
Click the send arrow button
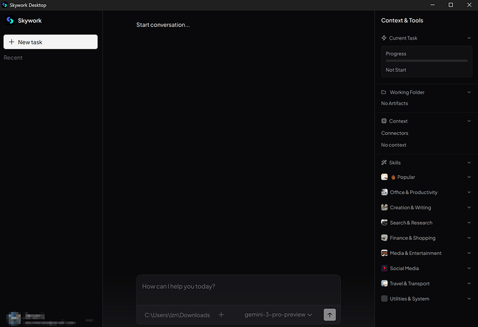pos(330,315)
